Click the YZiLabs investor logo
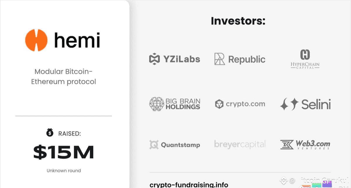351x188 pixels. 175,59
